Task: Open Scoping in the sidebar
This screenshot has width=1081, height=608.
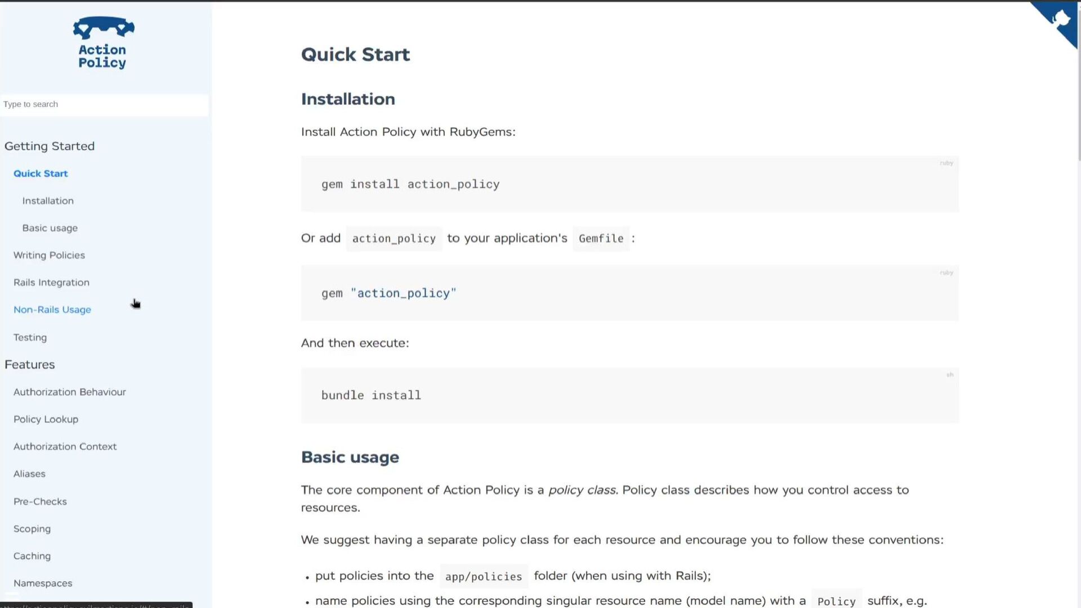Action: pyautogui.click(x=32, y=529)
